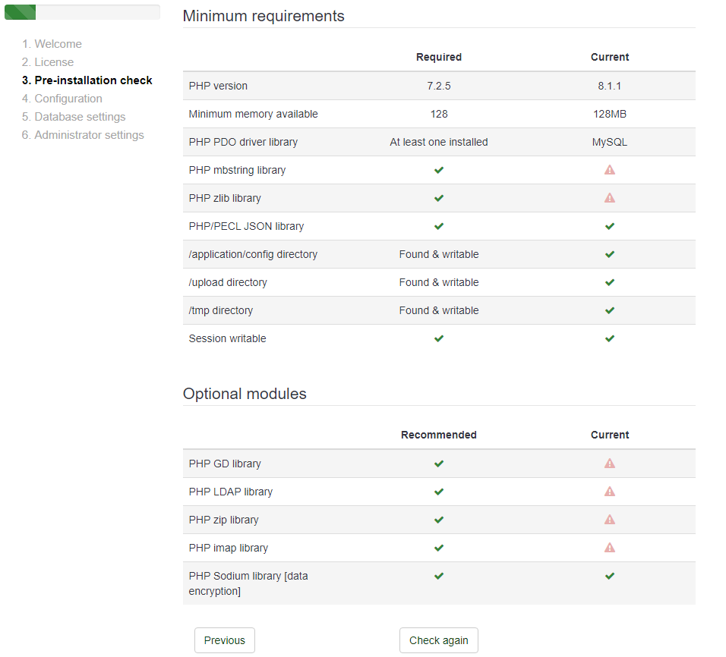Click warning icon for PHP mbstring library

[609, 170]
